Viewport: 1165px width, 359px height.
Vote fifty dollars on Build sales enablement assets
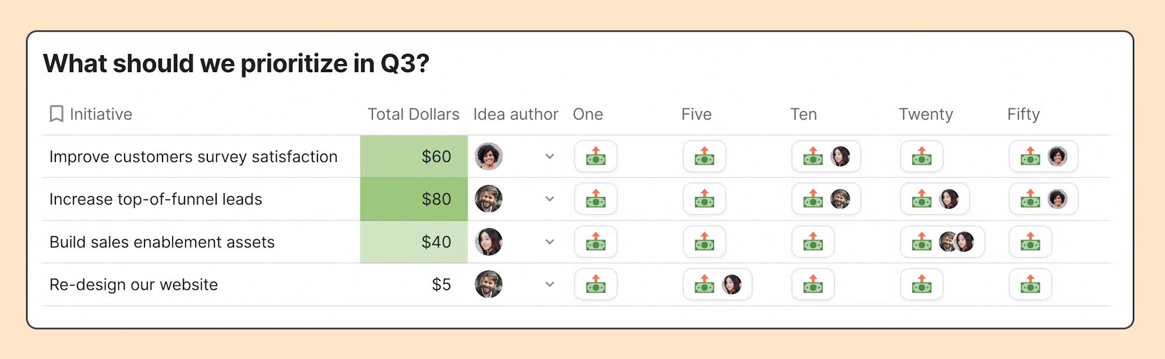pos(1030,242)
